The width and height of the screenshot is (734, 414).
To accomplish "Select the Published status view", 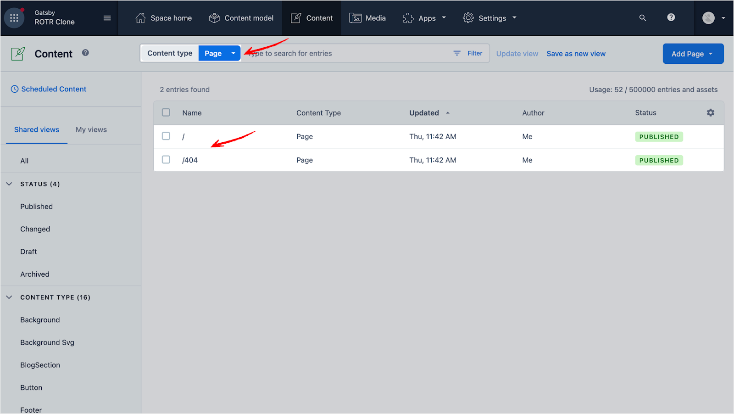I will point(37,207).
